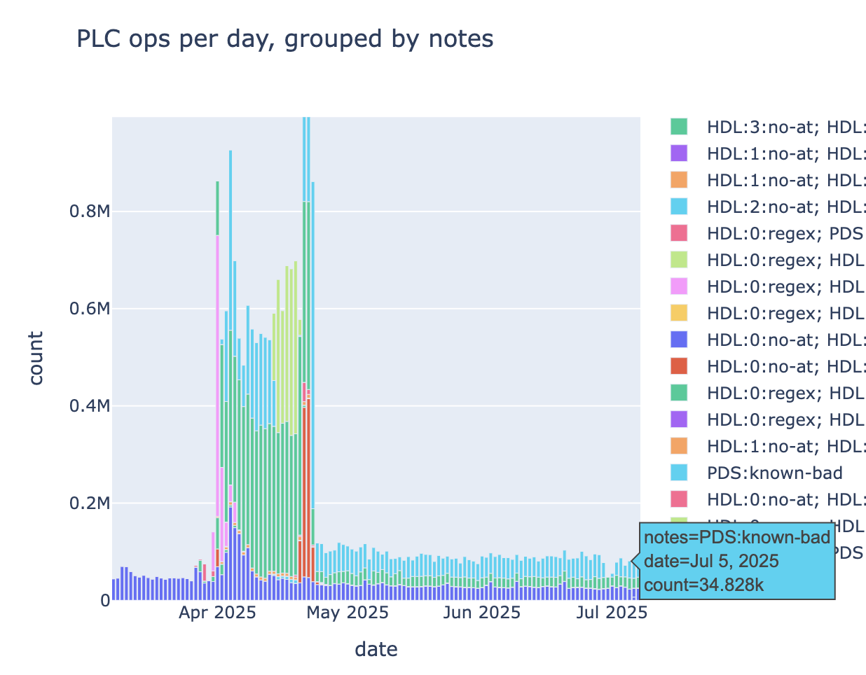Click the "date" x-axis title
The height and width of the screenshot is (675, 866).
(x=376, y=650)
